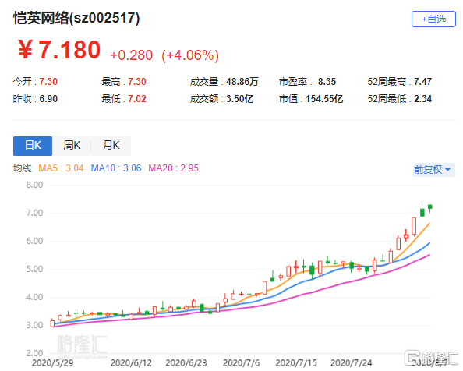Click the last green candlestick on the chart
Screen dimensions: 463x371
coord(430,207)
